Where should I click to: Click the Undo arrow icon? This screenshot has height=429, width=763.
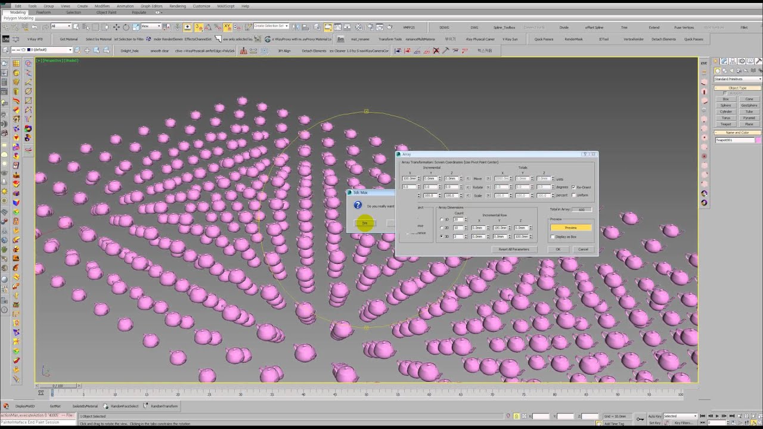[x=35, y=26]
